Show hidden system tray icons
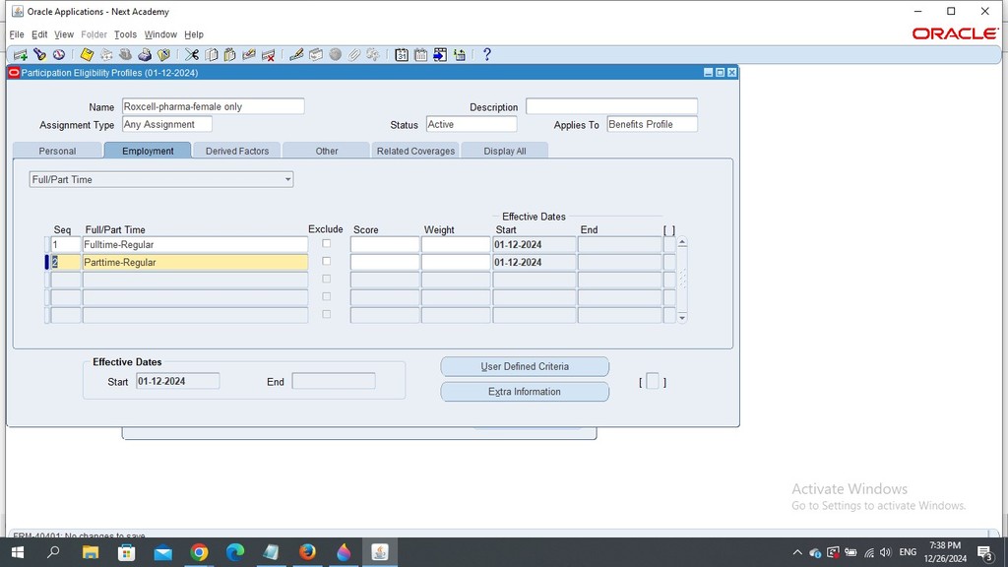Viewport: 1008px width, 567px height. coord(797,552)
